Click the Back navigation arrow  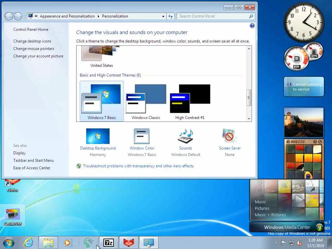click(9, 16)
